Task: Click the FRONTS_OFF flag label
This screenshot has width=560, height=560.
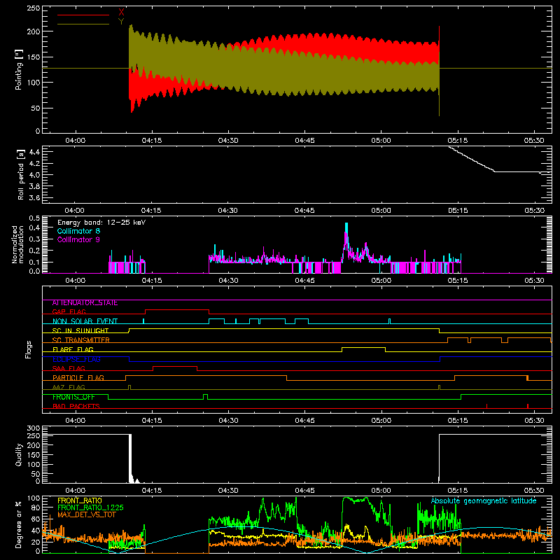Action: (x=73, y=397)
